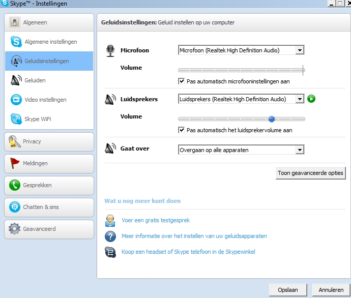Open the Gaat over dropdown
This screenshot has width=351, height=298.
[241, 150]
